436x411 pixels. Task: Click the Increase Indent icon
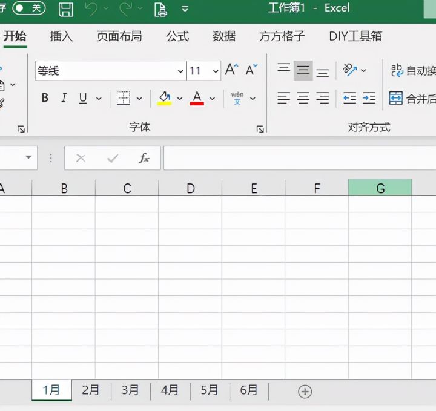[x=369, y=98]
